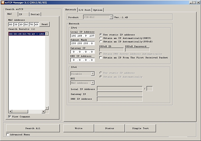Minimize the ezTCP Manager window
The height and width of the screenshot is (141, 201).
tap(191, 2)
